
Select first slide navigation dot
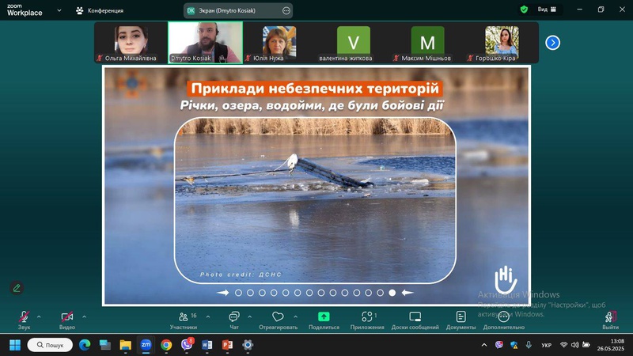[x=239, y=293]
